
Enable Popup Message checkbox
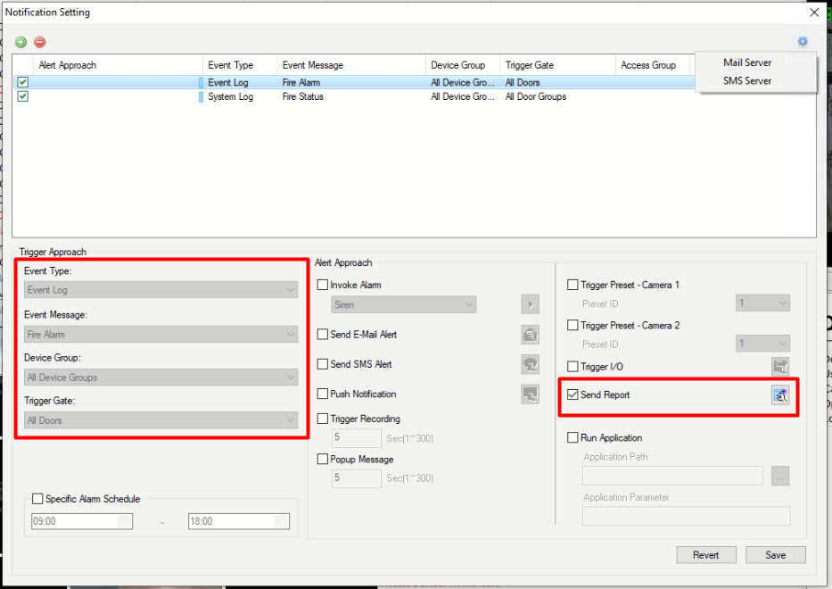click(322, 459)
